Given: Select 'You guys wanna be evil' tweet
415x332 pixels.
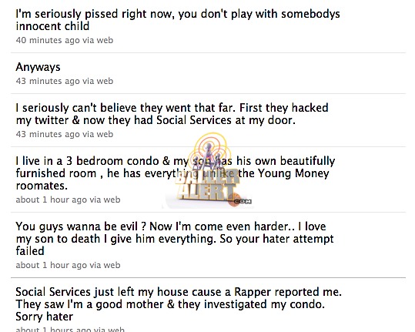Looking at the screenshot, I should click(175, 239).
